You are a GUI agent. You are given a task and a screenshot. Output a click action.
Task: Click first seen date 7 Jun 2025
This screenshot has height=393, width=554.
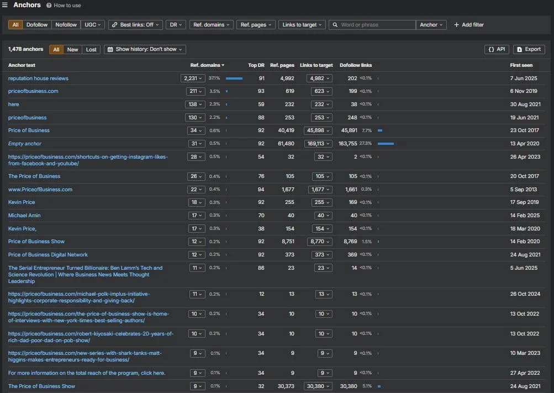(524, 78)
